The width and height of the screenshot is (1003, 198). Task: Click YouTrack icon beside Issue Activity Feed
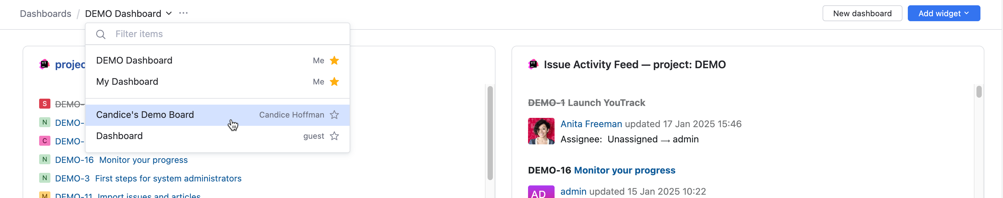533,64
